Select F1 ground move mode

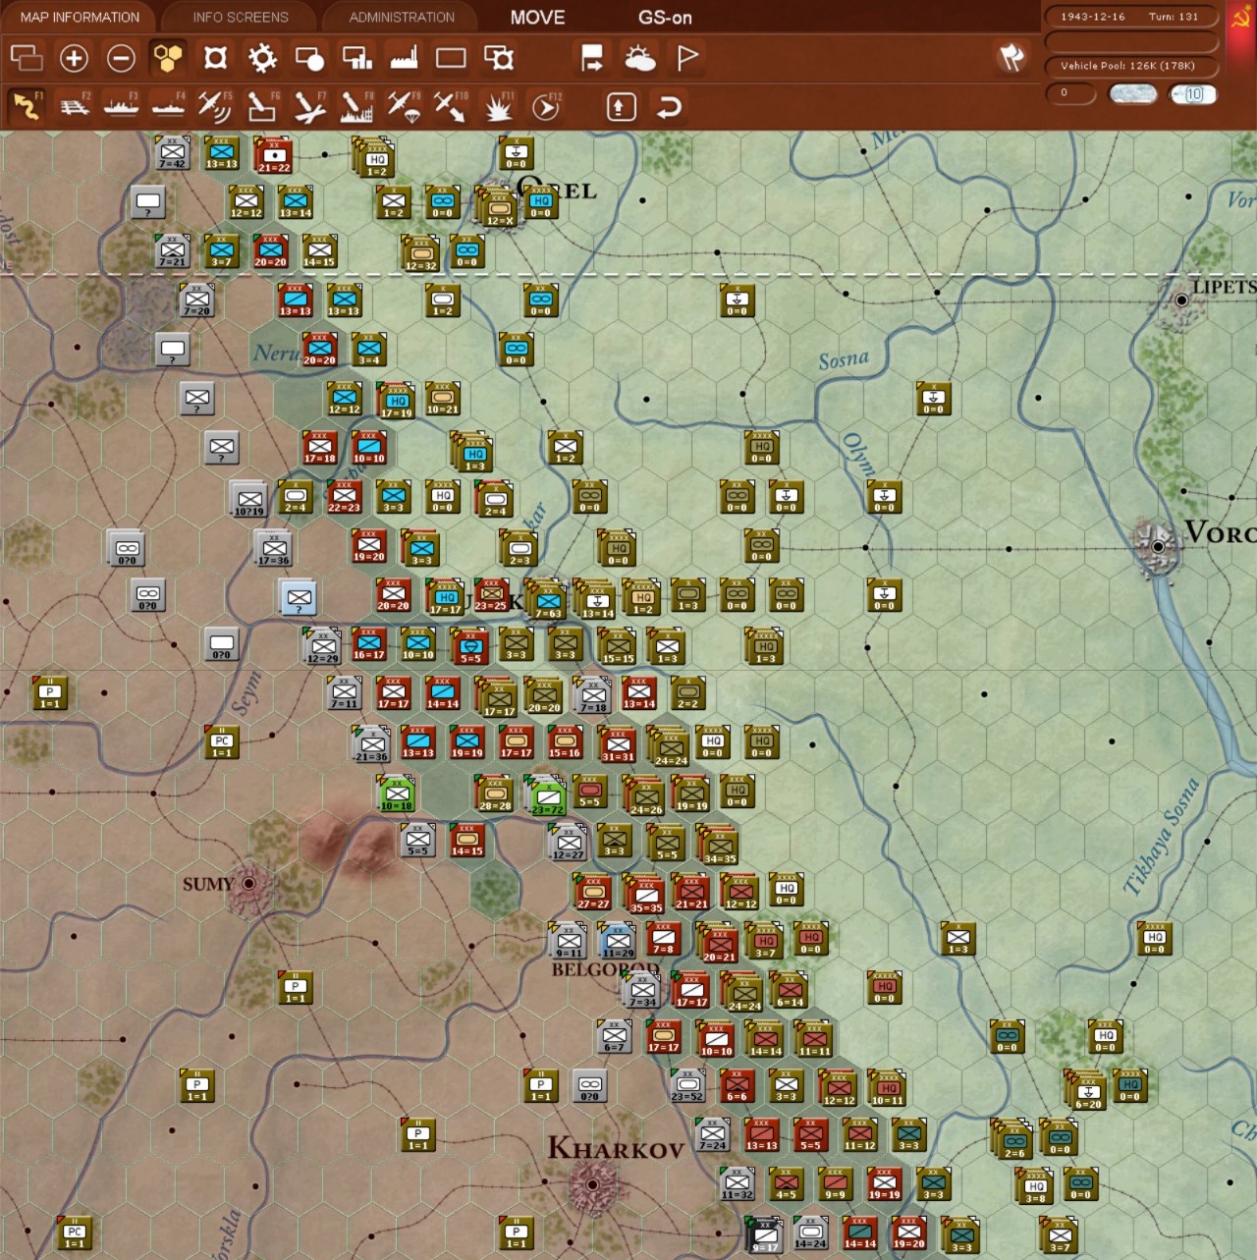click(x=27, y=106)
